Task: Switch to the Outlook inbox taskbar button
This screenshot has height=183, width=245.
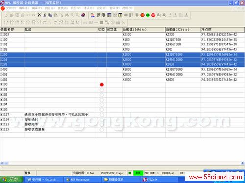Action: (44, 180)
